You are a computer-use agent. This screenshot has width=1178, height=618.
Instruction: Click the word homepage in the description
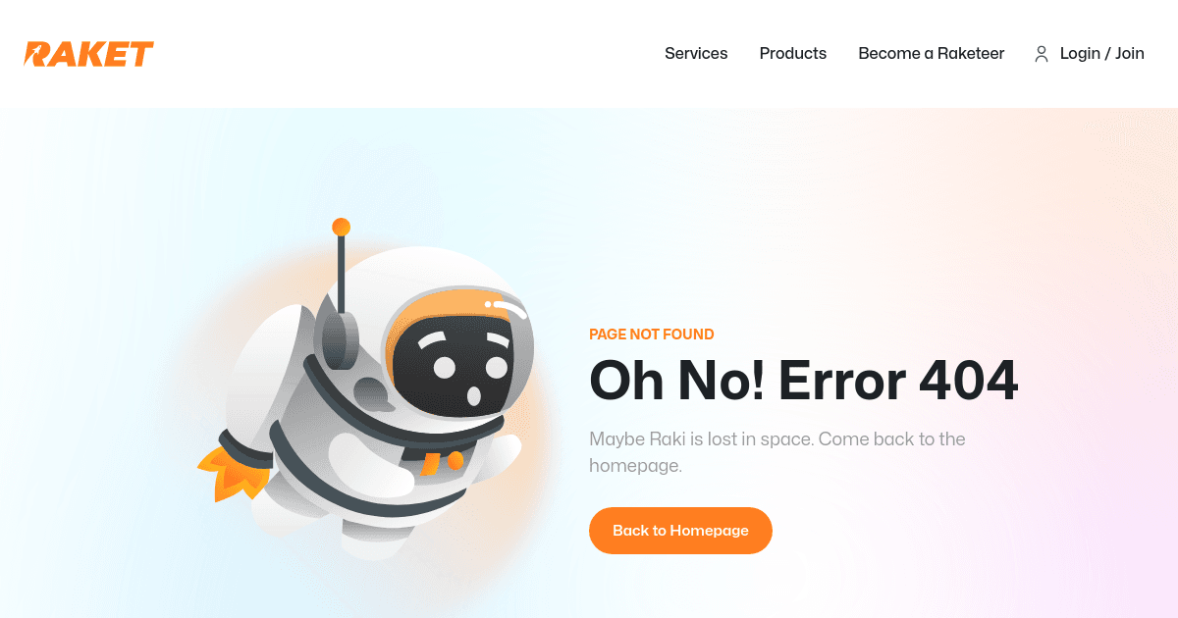pos(635,466)
